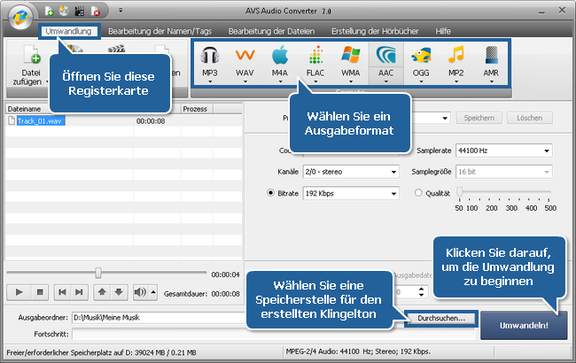The width and height of the screenshot is (576, 363).
Task: Mute audio with the speaker icon
Action: [x=140, y=291]
